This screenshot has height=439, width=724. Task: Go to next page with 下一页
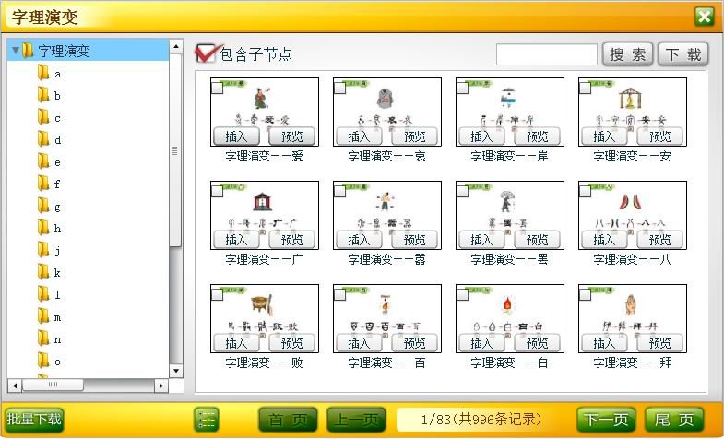coord(606,420)
